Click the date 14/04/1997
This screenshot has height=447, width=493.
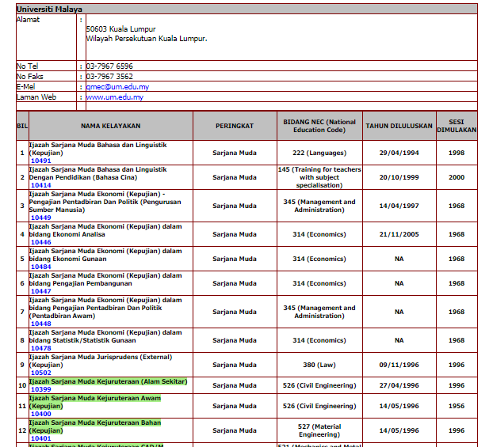399,206
